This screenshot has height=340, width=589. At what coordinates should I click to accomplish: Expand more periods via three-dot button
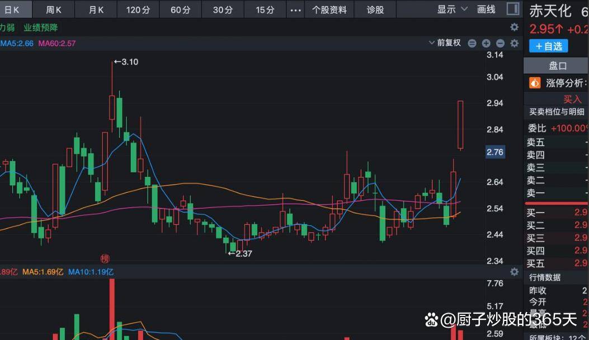296,10
